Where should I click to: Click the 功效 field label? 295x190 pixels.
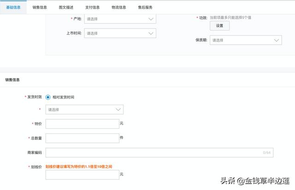[203, 18]
